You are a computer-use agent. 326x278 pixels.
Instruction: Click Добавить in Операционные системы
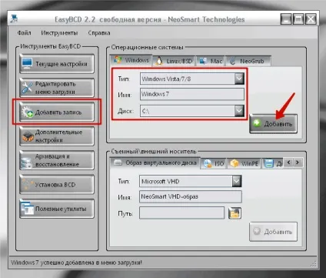pos(273,124)
